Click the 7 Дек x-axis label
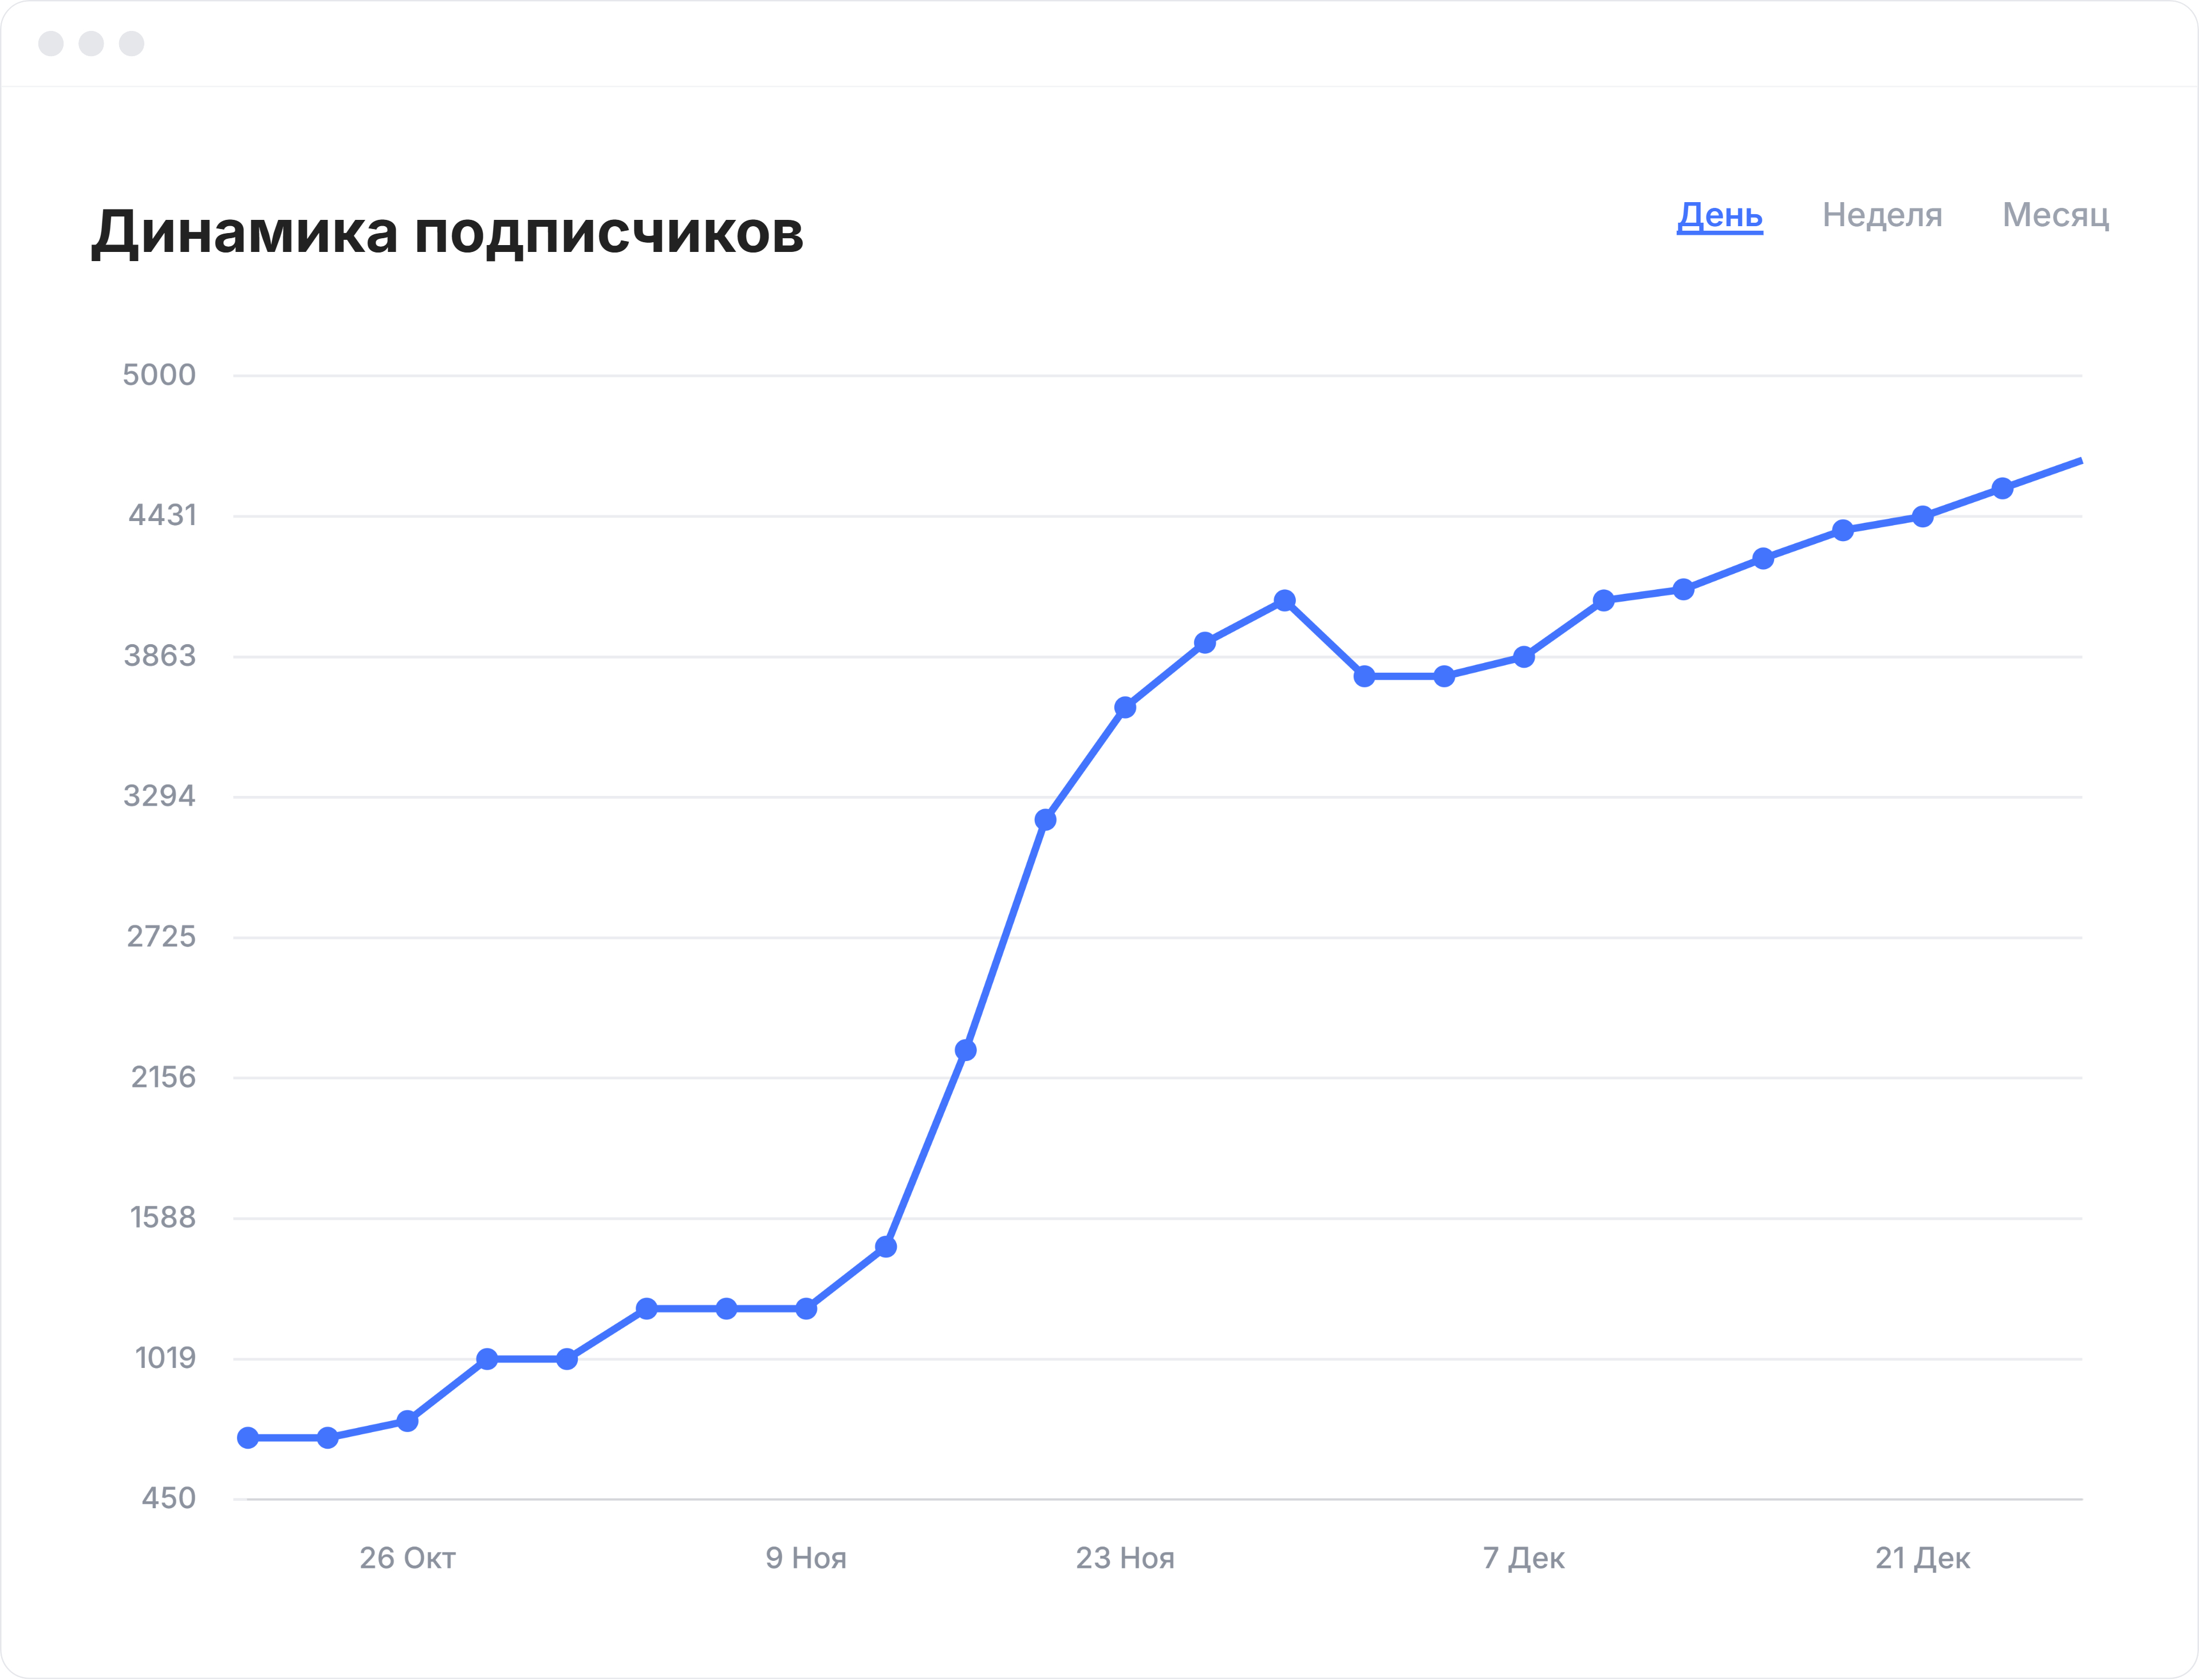 pyautogui.click(x=1524, y=1558)
